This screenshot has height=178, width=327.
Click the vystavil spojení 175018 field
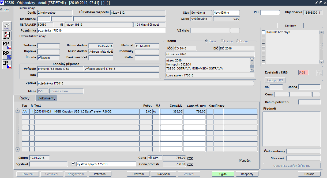pos(106,164)
